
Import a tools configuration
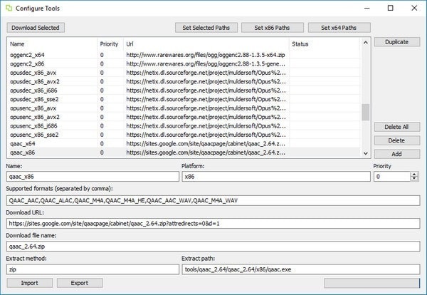(x=30, y=283)
